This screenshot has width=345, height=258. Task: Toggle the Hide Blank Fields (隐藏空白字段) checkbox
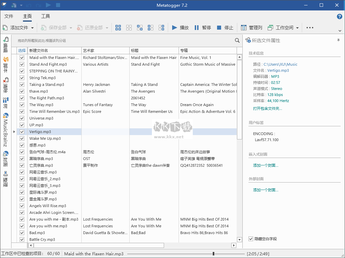pos(251,239)
